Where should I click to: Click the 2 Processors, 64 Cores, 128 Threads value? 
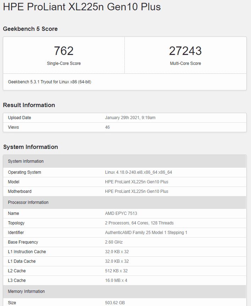point(139,223)
